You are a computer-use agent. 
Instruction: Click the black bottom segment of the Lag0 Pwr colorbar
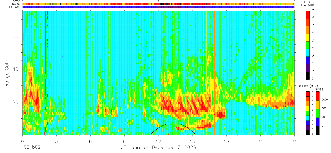click(x=308, y=76)
